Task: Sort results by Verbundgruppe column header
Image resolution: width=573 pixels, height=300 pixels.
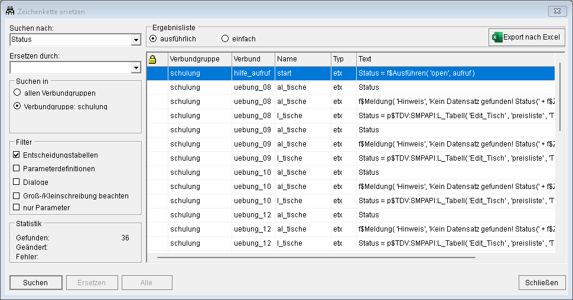Action: tap(199, 59)
